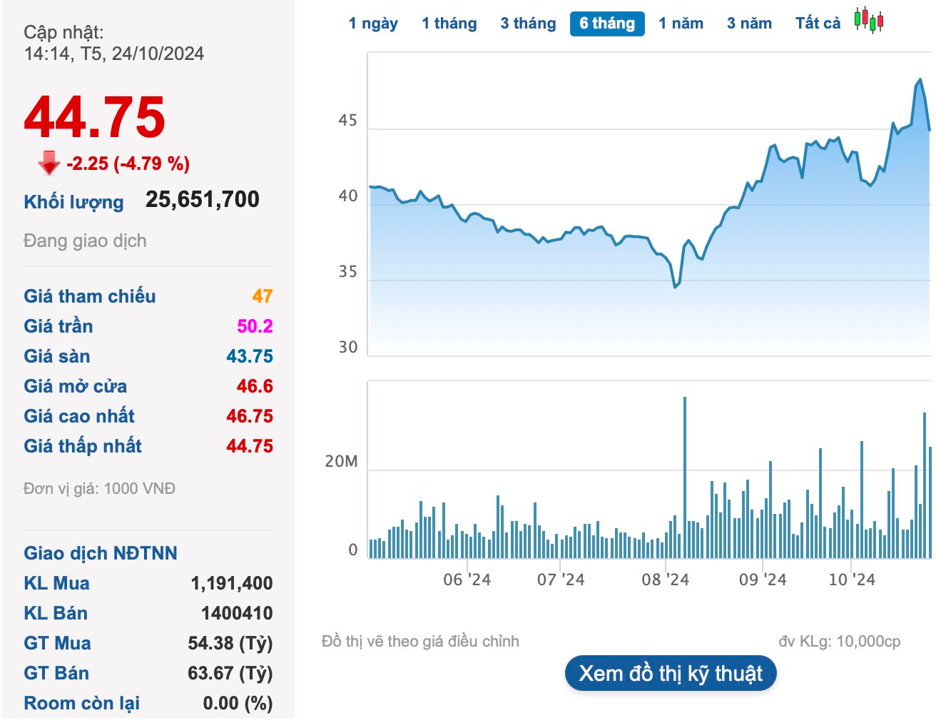Switch chart to candlestick view icon

tap(869, 20)
